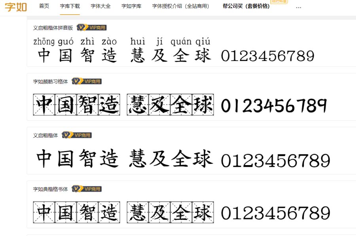Click VIP商用 badge beside 字如典楷格书体
The height and width of the screenshot is (236, 356).
point(87,189)
